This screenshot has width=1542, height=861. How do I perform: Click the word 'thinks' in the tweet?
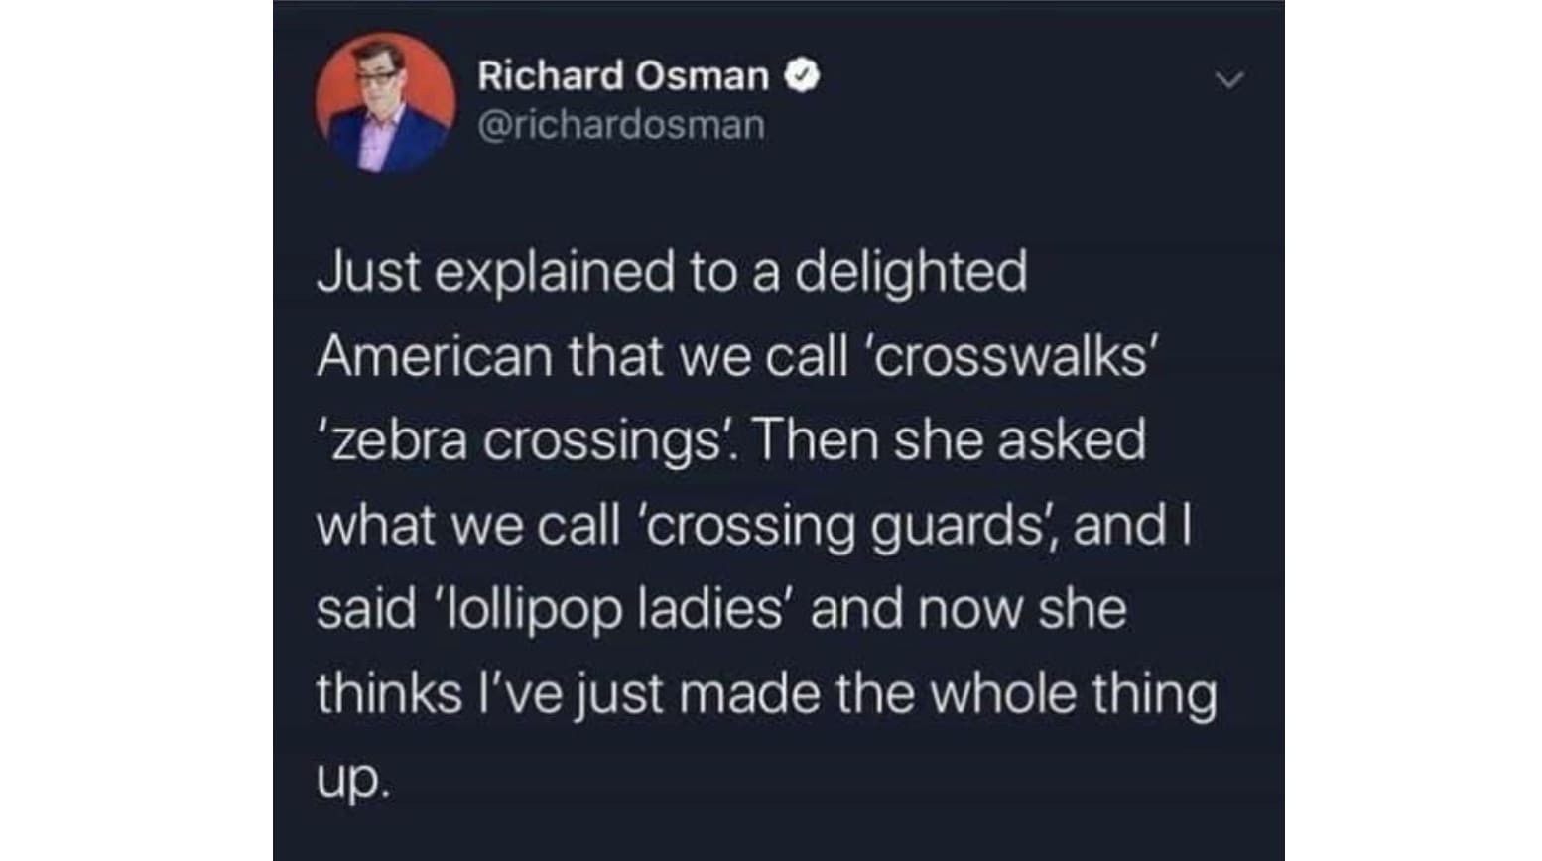389,693
